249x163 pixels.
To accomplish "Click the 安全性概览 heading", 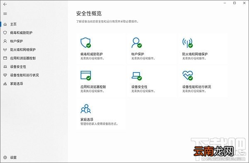I will (x=89, y=14).
